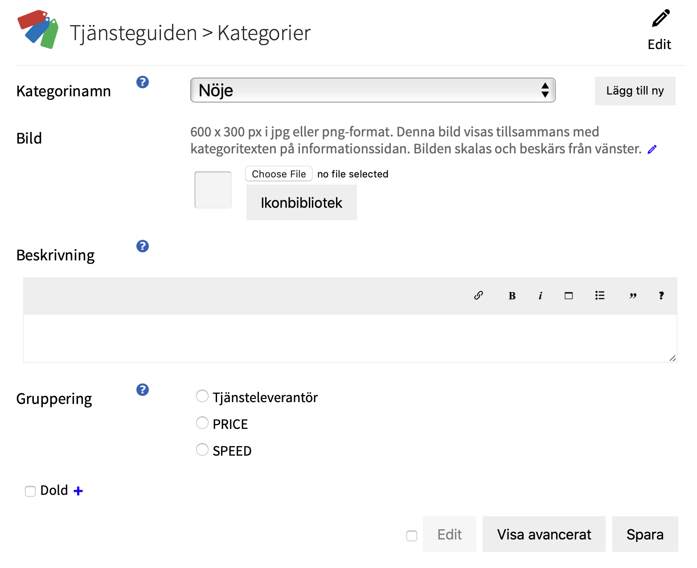Image resolution: width=697 pixels, height=568 pixels.
Task: Click the pencil Edit icon at top right
Action: pos(660,20)
